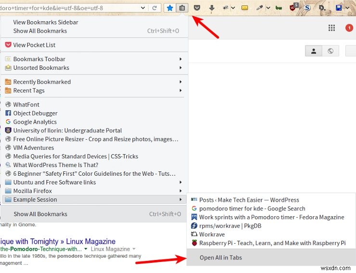The image size is (356, 273).
Task: Open Raspberry Pi Teach Learn and Make bookmark
Action: [x=271, y=243]
